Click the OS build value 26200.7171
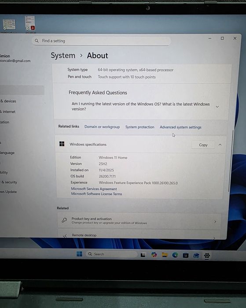 click(107, 176)
